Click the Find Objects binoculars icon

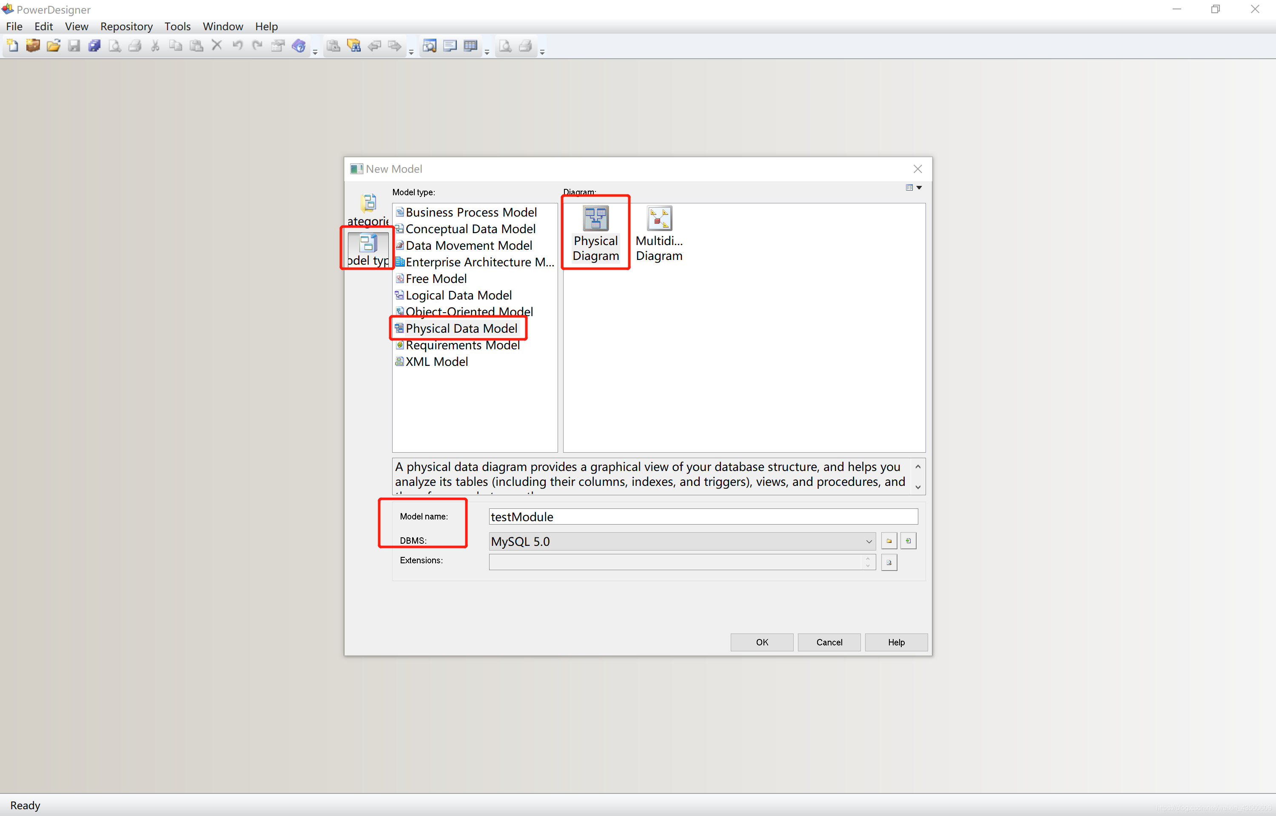[x=354, y=46]
